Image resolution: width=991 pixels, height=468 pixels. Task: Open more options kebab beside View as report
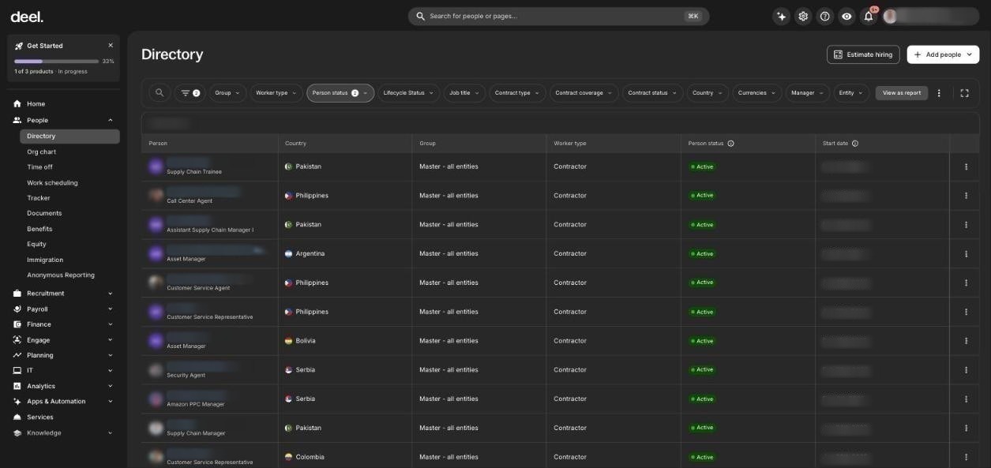tap(939, 93)
